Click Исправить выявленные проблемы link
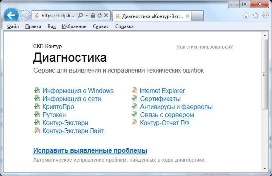Viewport: 272px width, 176px height. [x=90, y=150]
